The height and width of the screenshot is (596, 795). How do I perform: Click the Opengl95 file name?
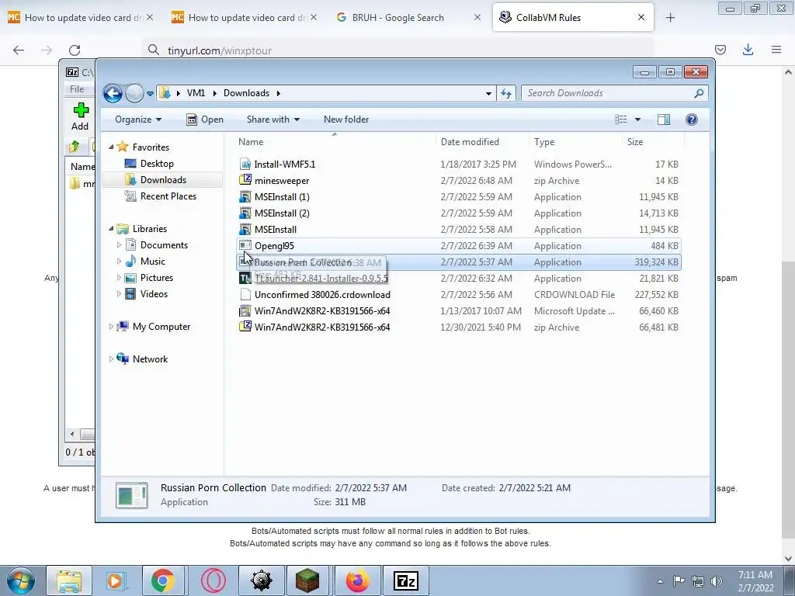[274, 246]
